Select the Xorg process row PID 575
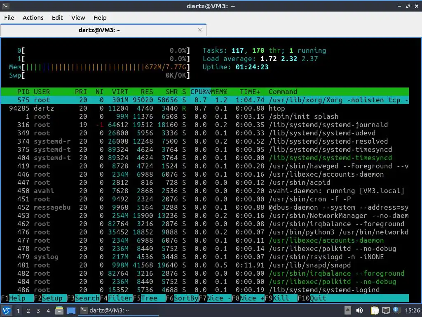The width and height of the screenshot is (422, 317). (204, 100)
